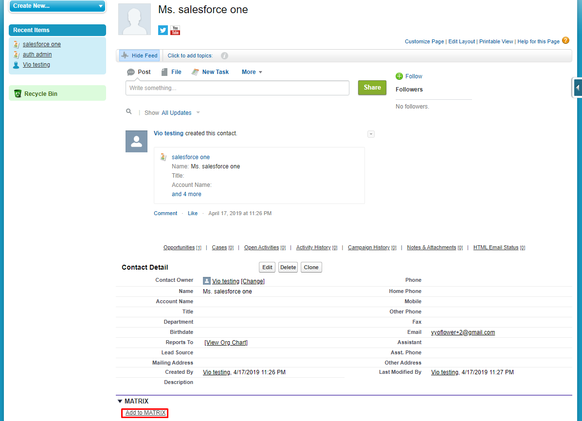Click the Change contact owner link
The width and height of the screenshot is (582, 421).
253,281
